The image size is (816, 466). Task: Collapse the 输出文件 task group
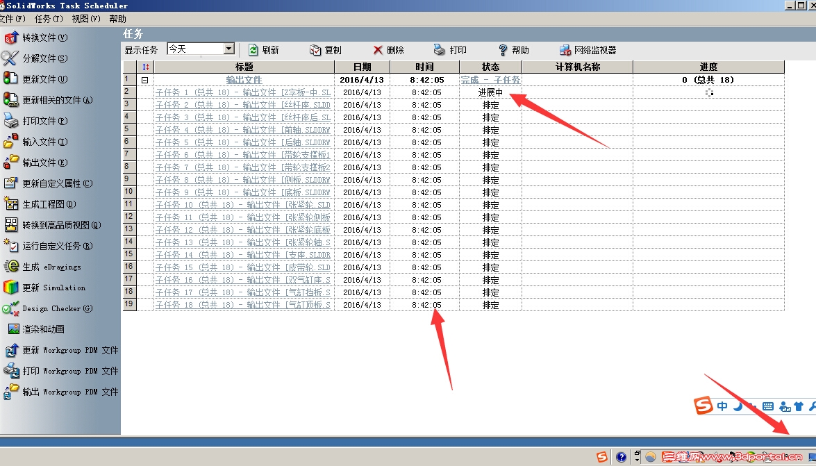coord(144,80)
